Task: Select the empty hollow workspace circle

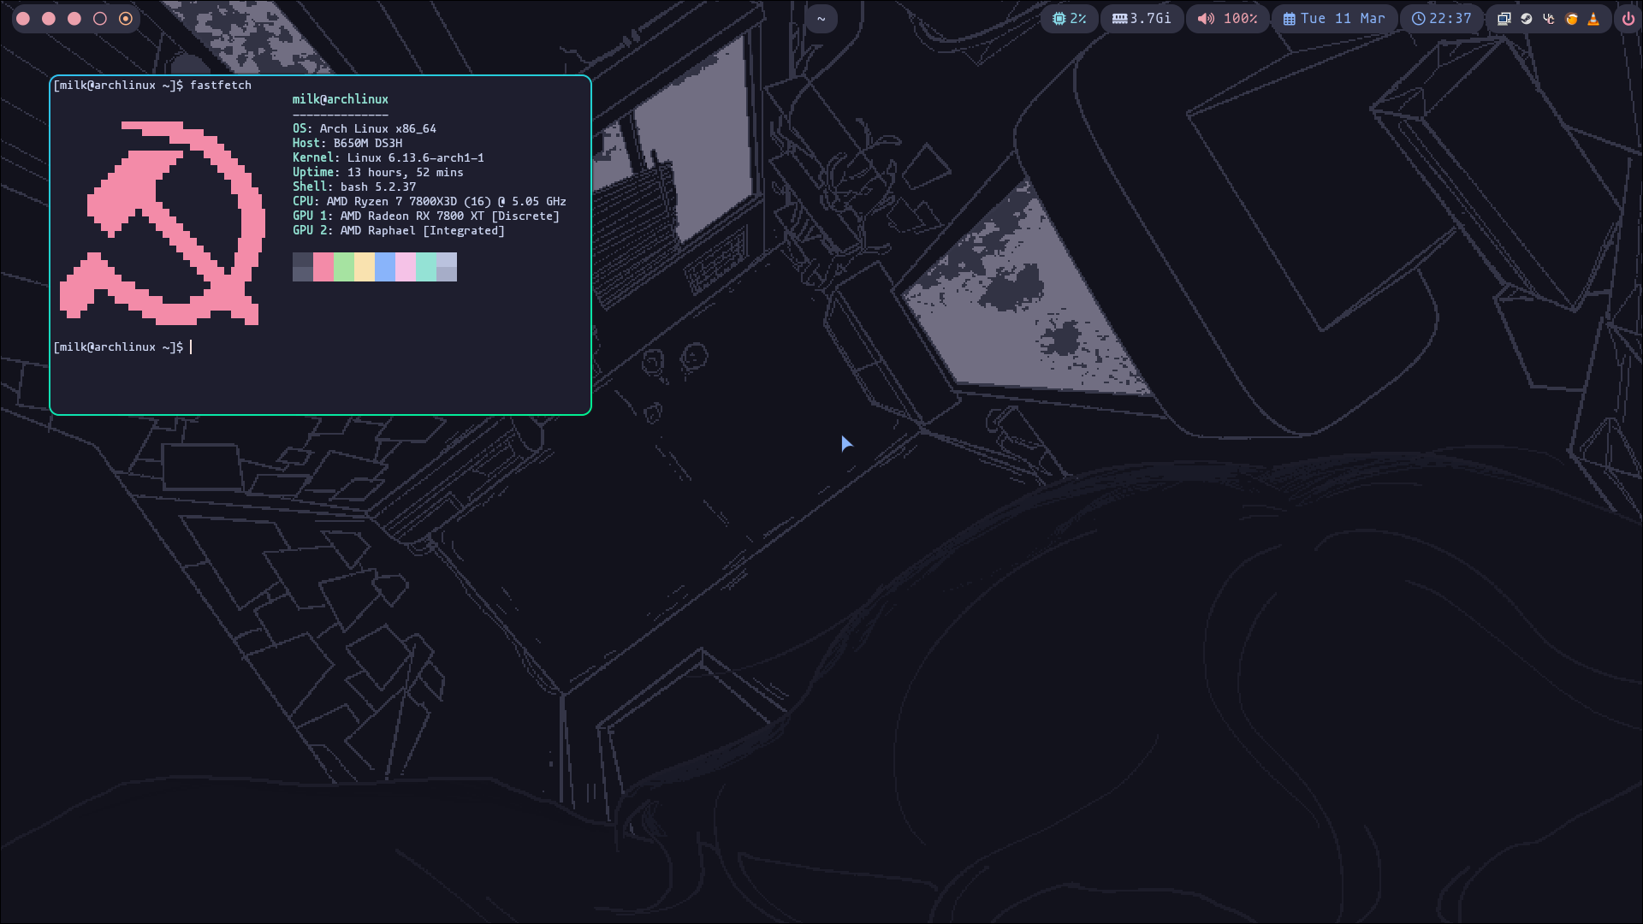Action: 100,19
